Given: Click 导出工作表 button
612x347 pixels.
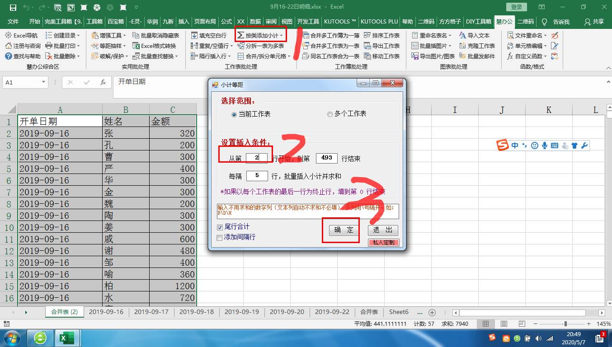Looking at the screenshot, I should click(x=381, y=46).
